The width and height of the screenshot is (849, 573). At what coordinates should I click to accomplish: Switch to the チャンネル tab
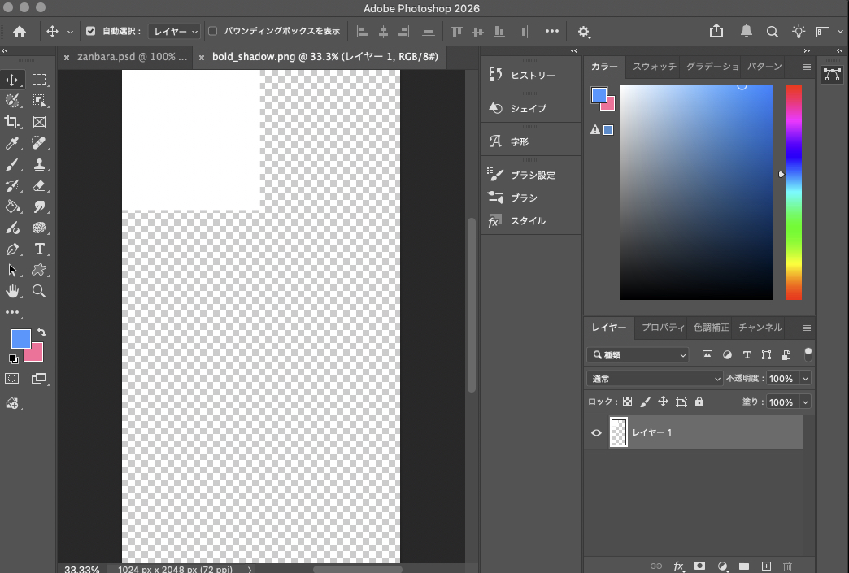tap(760, 328)
